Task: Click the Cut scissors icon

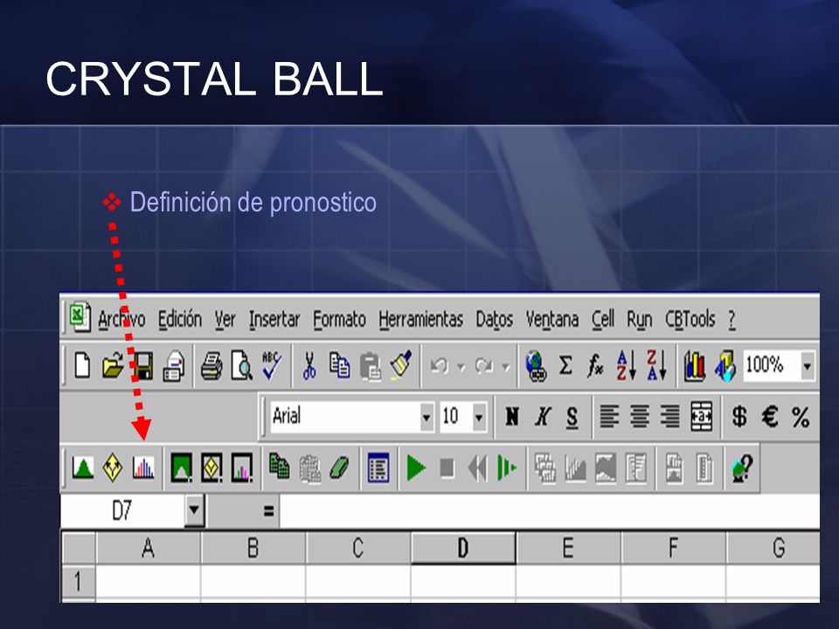Action: tap(309, 366)
